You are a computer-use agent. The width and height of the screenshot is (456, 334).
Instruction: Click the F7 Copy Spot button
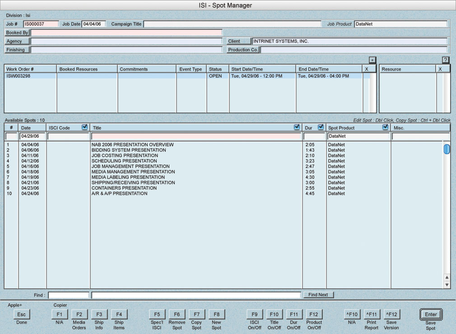196,315
